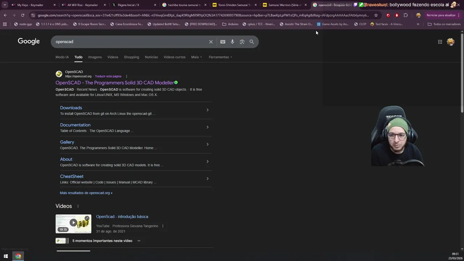The width and height of the screenshot is (464, 261).
Task: Expand the Mais search filter dropdown
Action: [196, 57]
